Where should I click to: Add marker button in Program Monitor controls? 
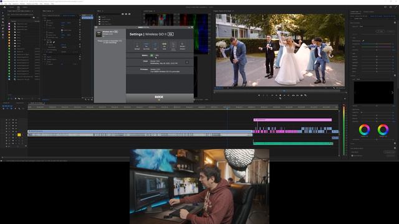point(259,95)
